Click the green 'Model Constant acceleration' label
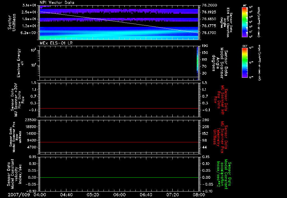The width and height of the screenshot is (287, 198). click(224, 174)
